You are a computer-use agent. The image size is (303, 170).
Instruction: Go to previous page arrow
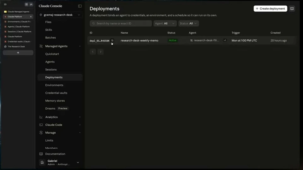(93, 52)
